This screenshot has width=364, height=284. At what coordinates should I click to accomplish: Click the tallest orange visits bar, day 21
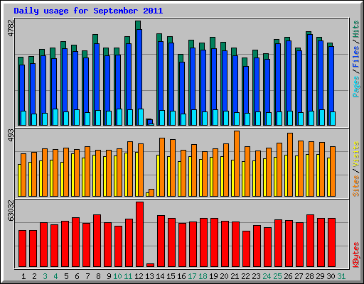[x=237, y=163]
